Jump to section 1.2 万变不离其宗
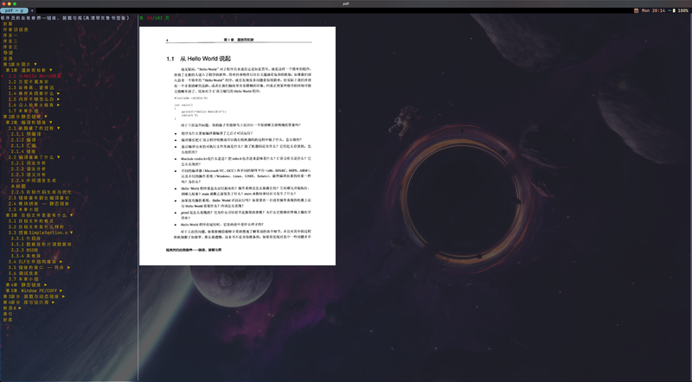692x382 pixels. point(29,82)
